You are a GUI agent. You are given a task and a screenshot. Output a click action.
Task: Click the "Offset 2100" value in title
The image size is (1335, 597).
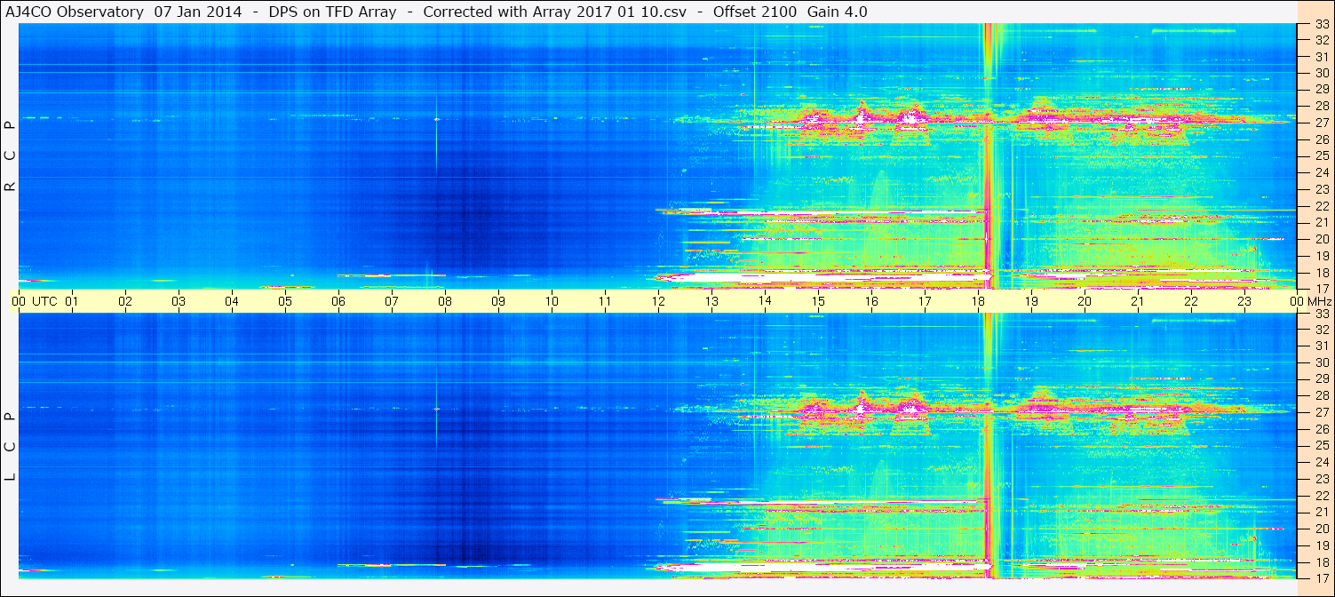755,12
